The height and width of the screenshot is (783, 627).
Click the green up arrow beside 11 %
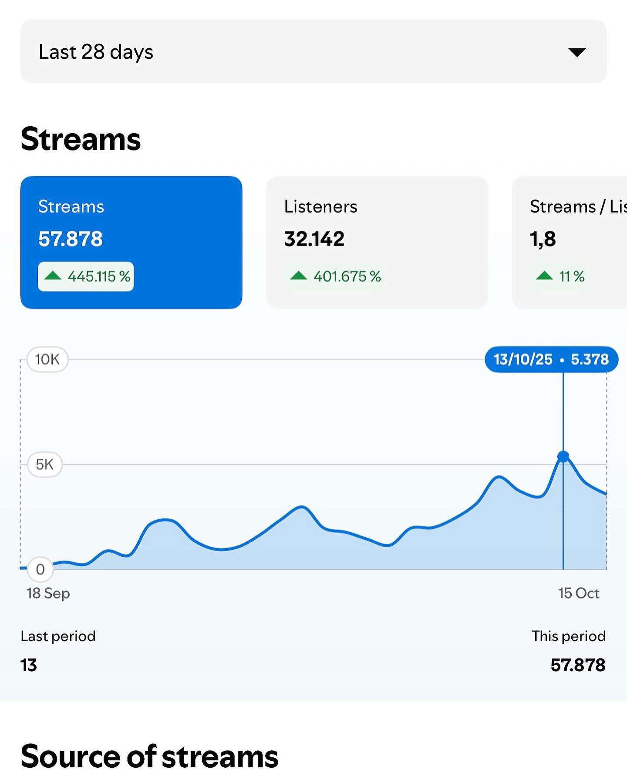[x=544, y=276]
